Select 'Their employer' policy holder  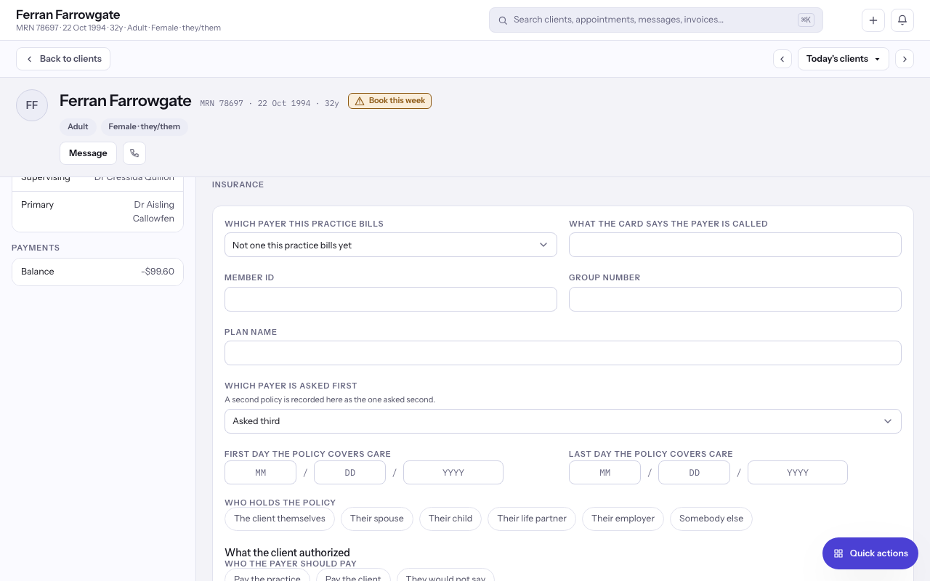pyautogui.click(x=623, y=519)
